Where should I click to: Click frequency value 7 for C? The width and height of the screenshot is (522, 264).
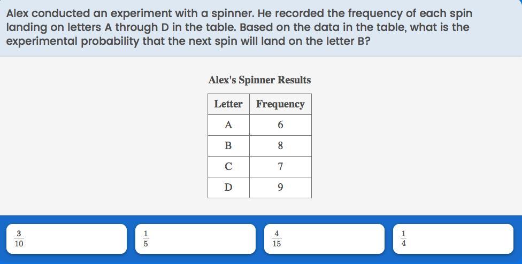pyautogui.click(x=280, y=167)
